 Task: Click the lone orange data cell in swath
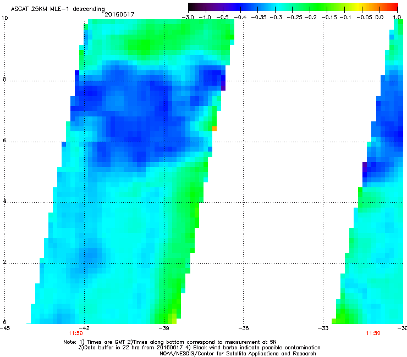[x=215, y=129]
